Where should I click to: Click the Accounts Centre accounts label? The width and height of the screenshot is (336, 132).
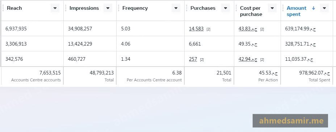click(36, 80)
